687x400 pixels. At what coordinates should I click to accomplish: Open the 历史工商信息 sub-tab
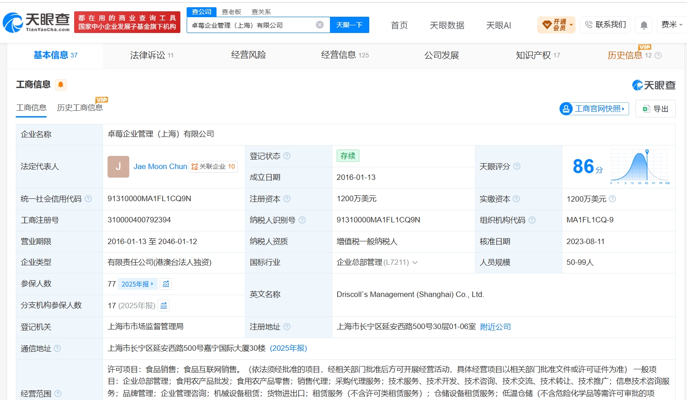(x=80, y=108)
